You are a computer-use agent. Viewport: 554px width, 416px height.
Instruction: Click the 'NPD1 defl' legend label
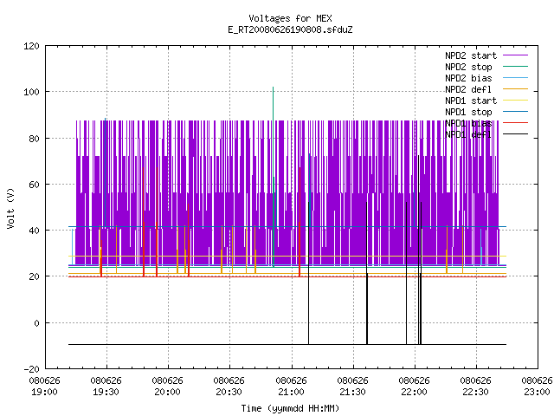click(x=468, y=135)
